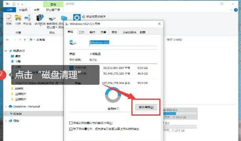241x141 pixels.
Task: Click the Quick access star icon
Action: coord(11,51)
